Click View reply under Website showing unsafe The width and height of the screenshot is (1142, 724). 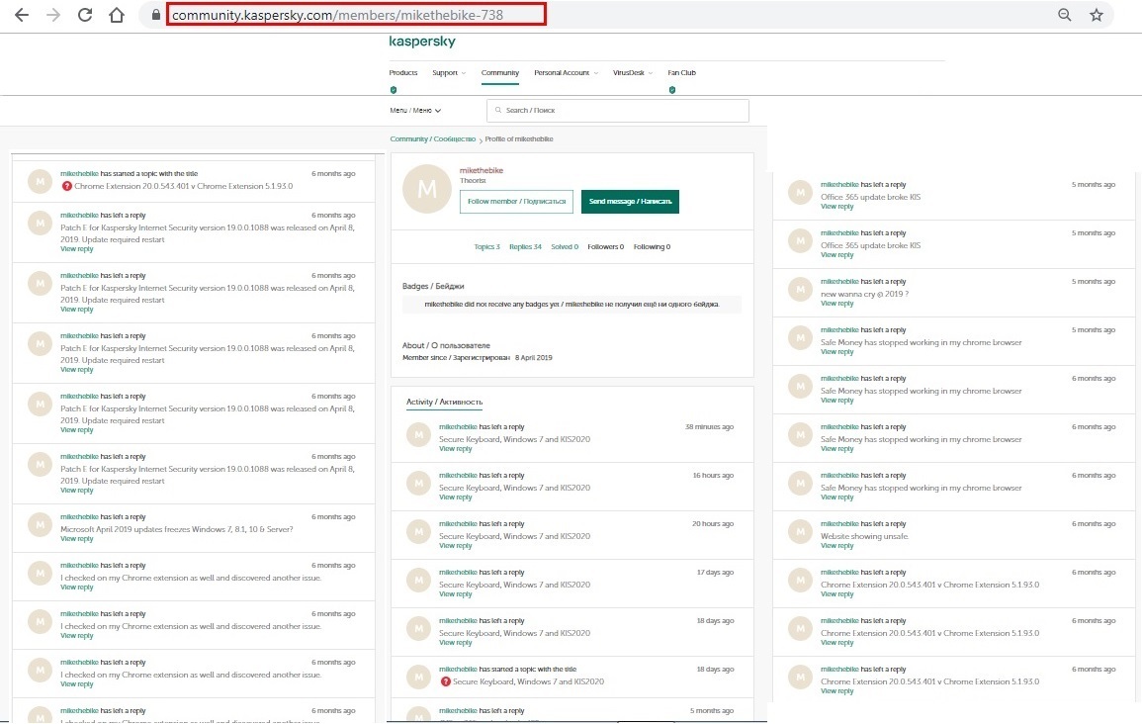tap(836, 546)
